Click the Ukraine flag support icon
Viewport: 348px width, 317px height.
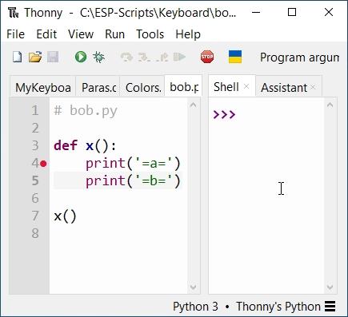click(x=235, y=57)
